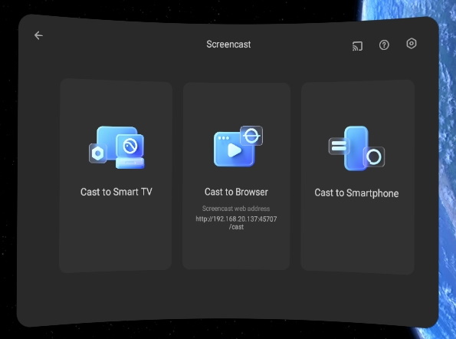Open the cast devices icon in header
This screenshot has height=339, width=456.
click(357, 46)
